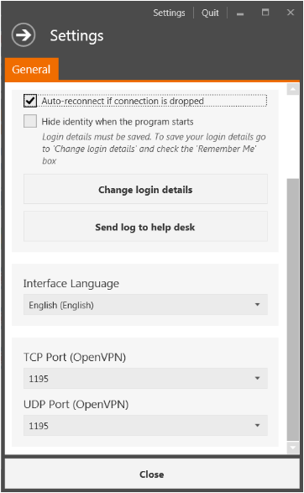
Task: Uncheck Auto-reconnect if connection is dropped
Action: coord(30,101)
